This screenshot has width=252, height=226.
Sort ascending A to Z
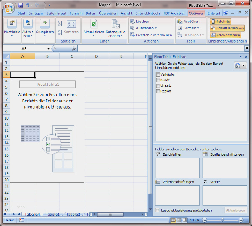click(x=60, y=24)
